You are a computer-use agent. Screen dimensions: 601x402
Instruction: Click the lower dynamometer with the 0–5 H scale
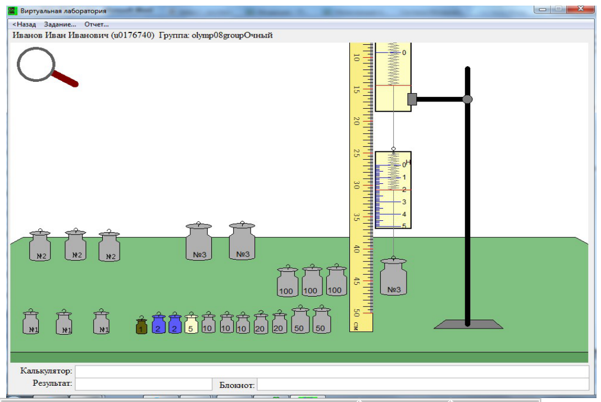[x=393, y=190]
